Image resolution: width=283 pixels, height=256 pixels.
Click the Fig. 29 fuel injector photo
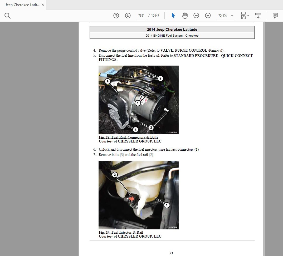(138, 195)
